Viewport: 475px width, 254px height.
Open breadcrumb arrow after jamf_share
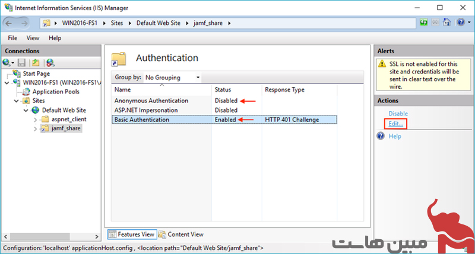point(229,23)
